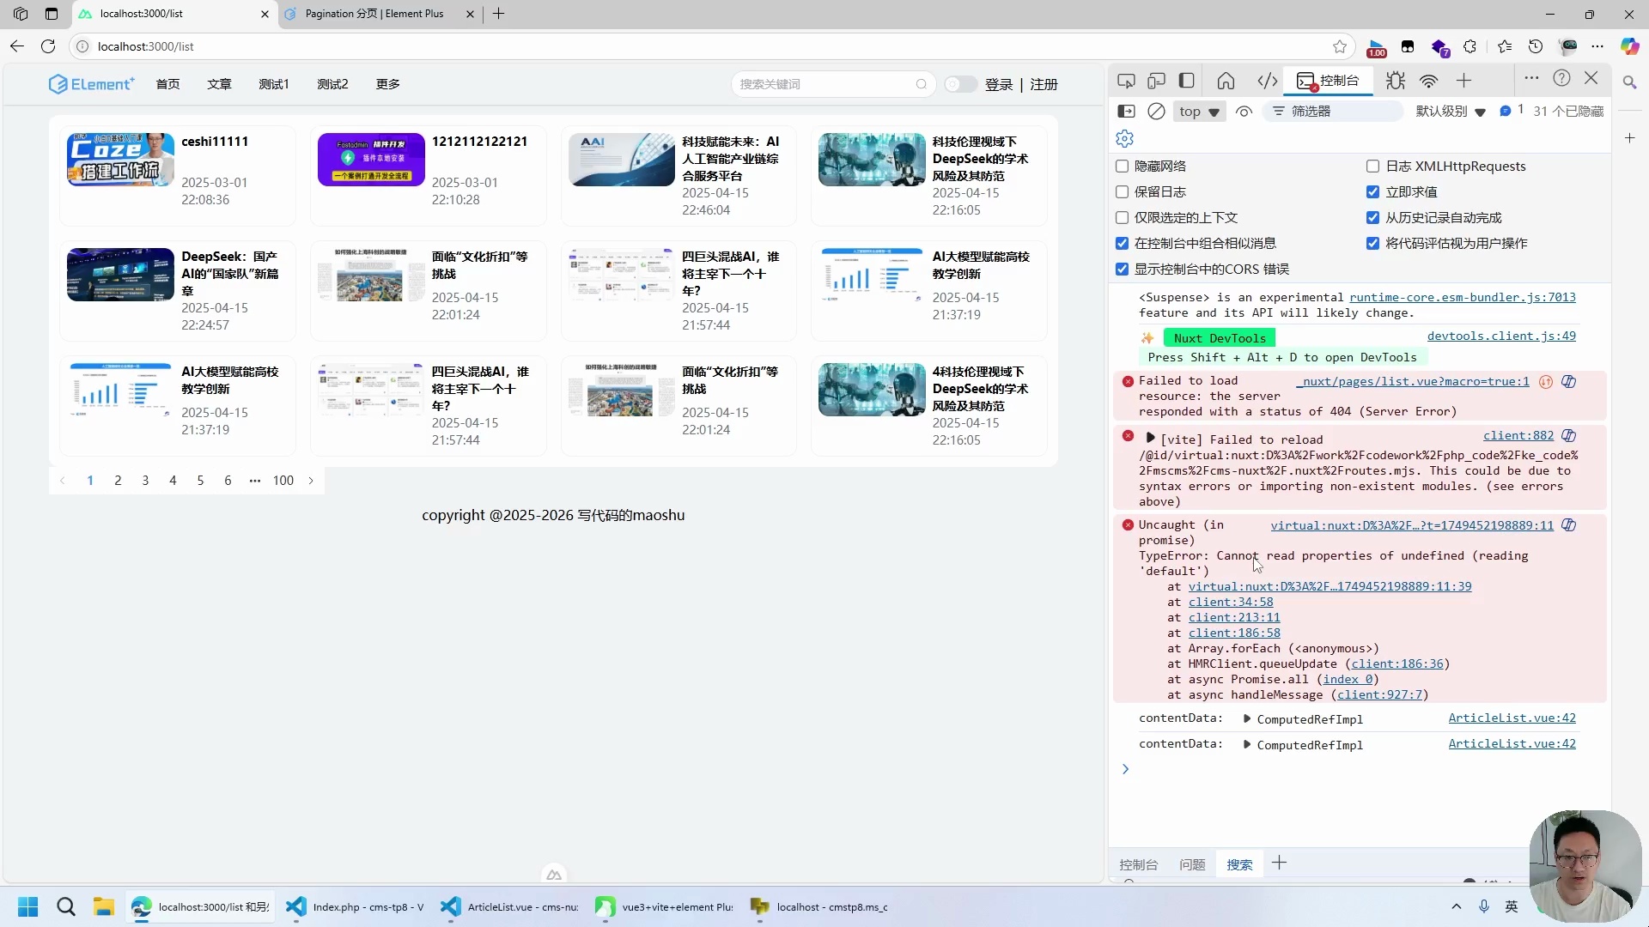Open File Explorer from taskbar
This screenshot has width=1649, height=927.
(x=104, y=906)
